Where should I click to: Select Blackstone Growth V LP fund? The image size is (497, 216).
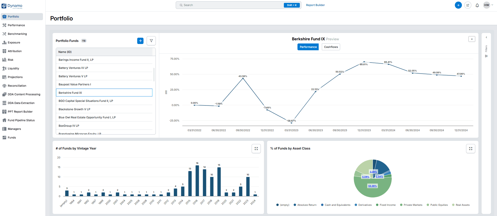(x=74, y=109)
